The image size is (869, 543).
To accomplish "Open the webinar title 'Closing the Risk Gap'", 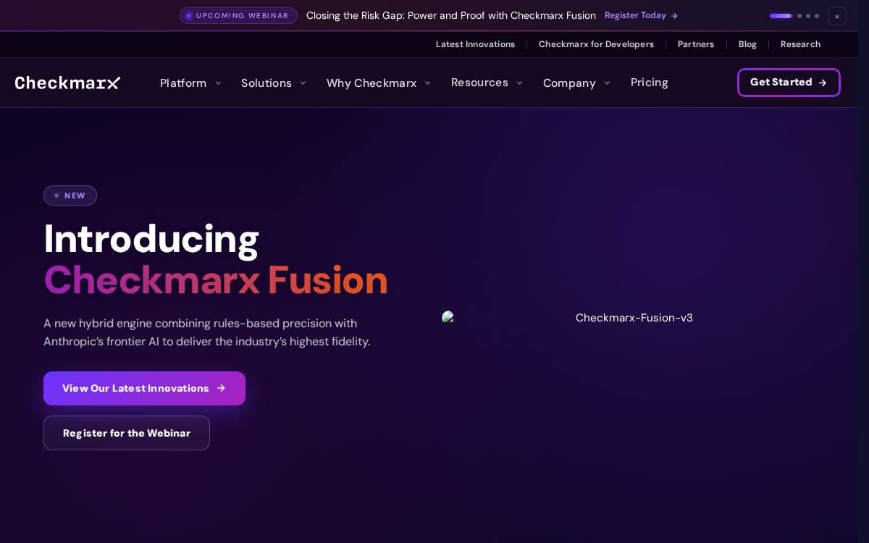I will tap(450, 15).
